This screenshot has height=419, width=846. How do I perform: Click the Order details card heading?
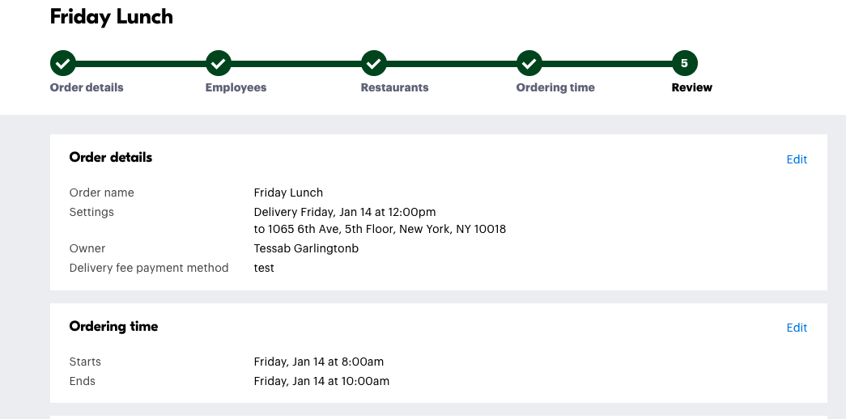[x=111, y=158]
